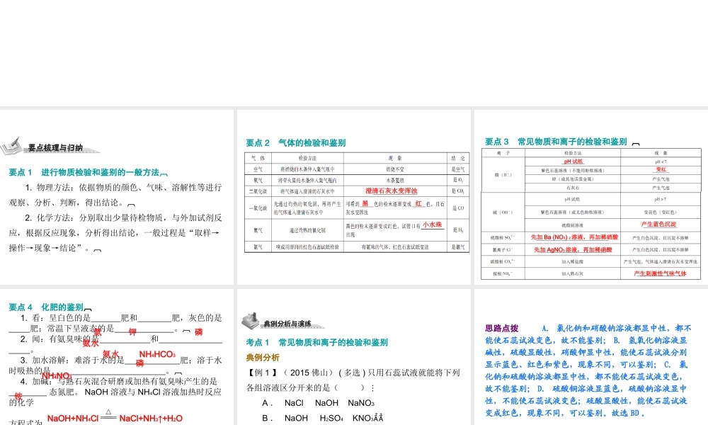
Task: Click the red answer 产生蓝色沉淀
Action: pyautogui.click(x=658, y=224)
